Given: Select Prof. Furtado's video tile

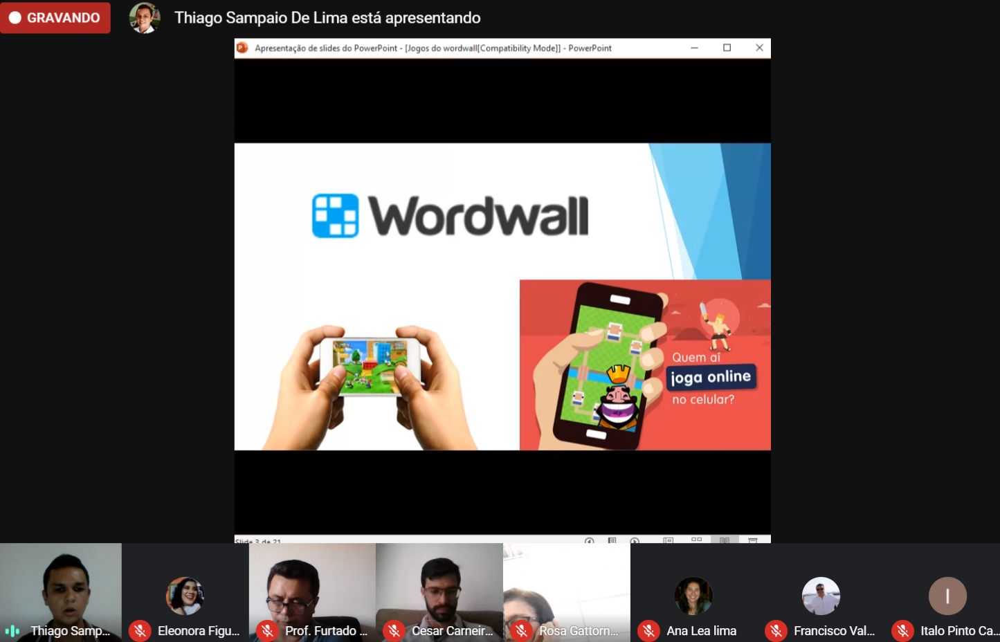Looking at the screenshot, I should tap(312, 592).
